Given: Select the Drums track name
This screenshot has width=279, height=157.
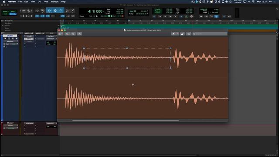Looking at the screenshot, I should 10,36.
